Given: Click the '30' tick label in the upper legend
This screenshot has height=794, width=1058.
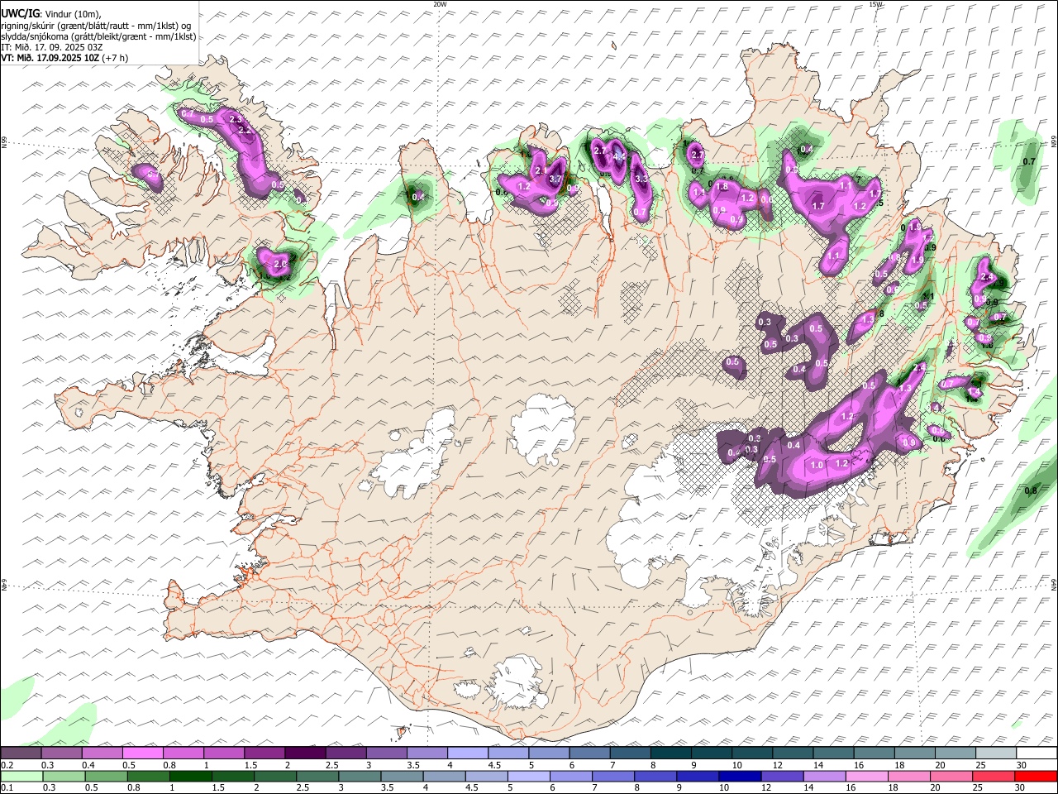Looking at the screenshot, I should coord(1022,765).
